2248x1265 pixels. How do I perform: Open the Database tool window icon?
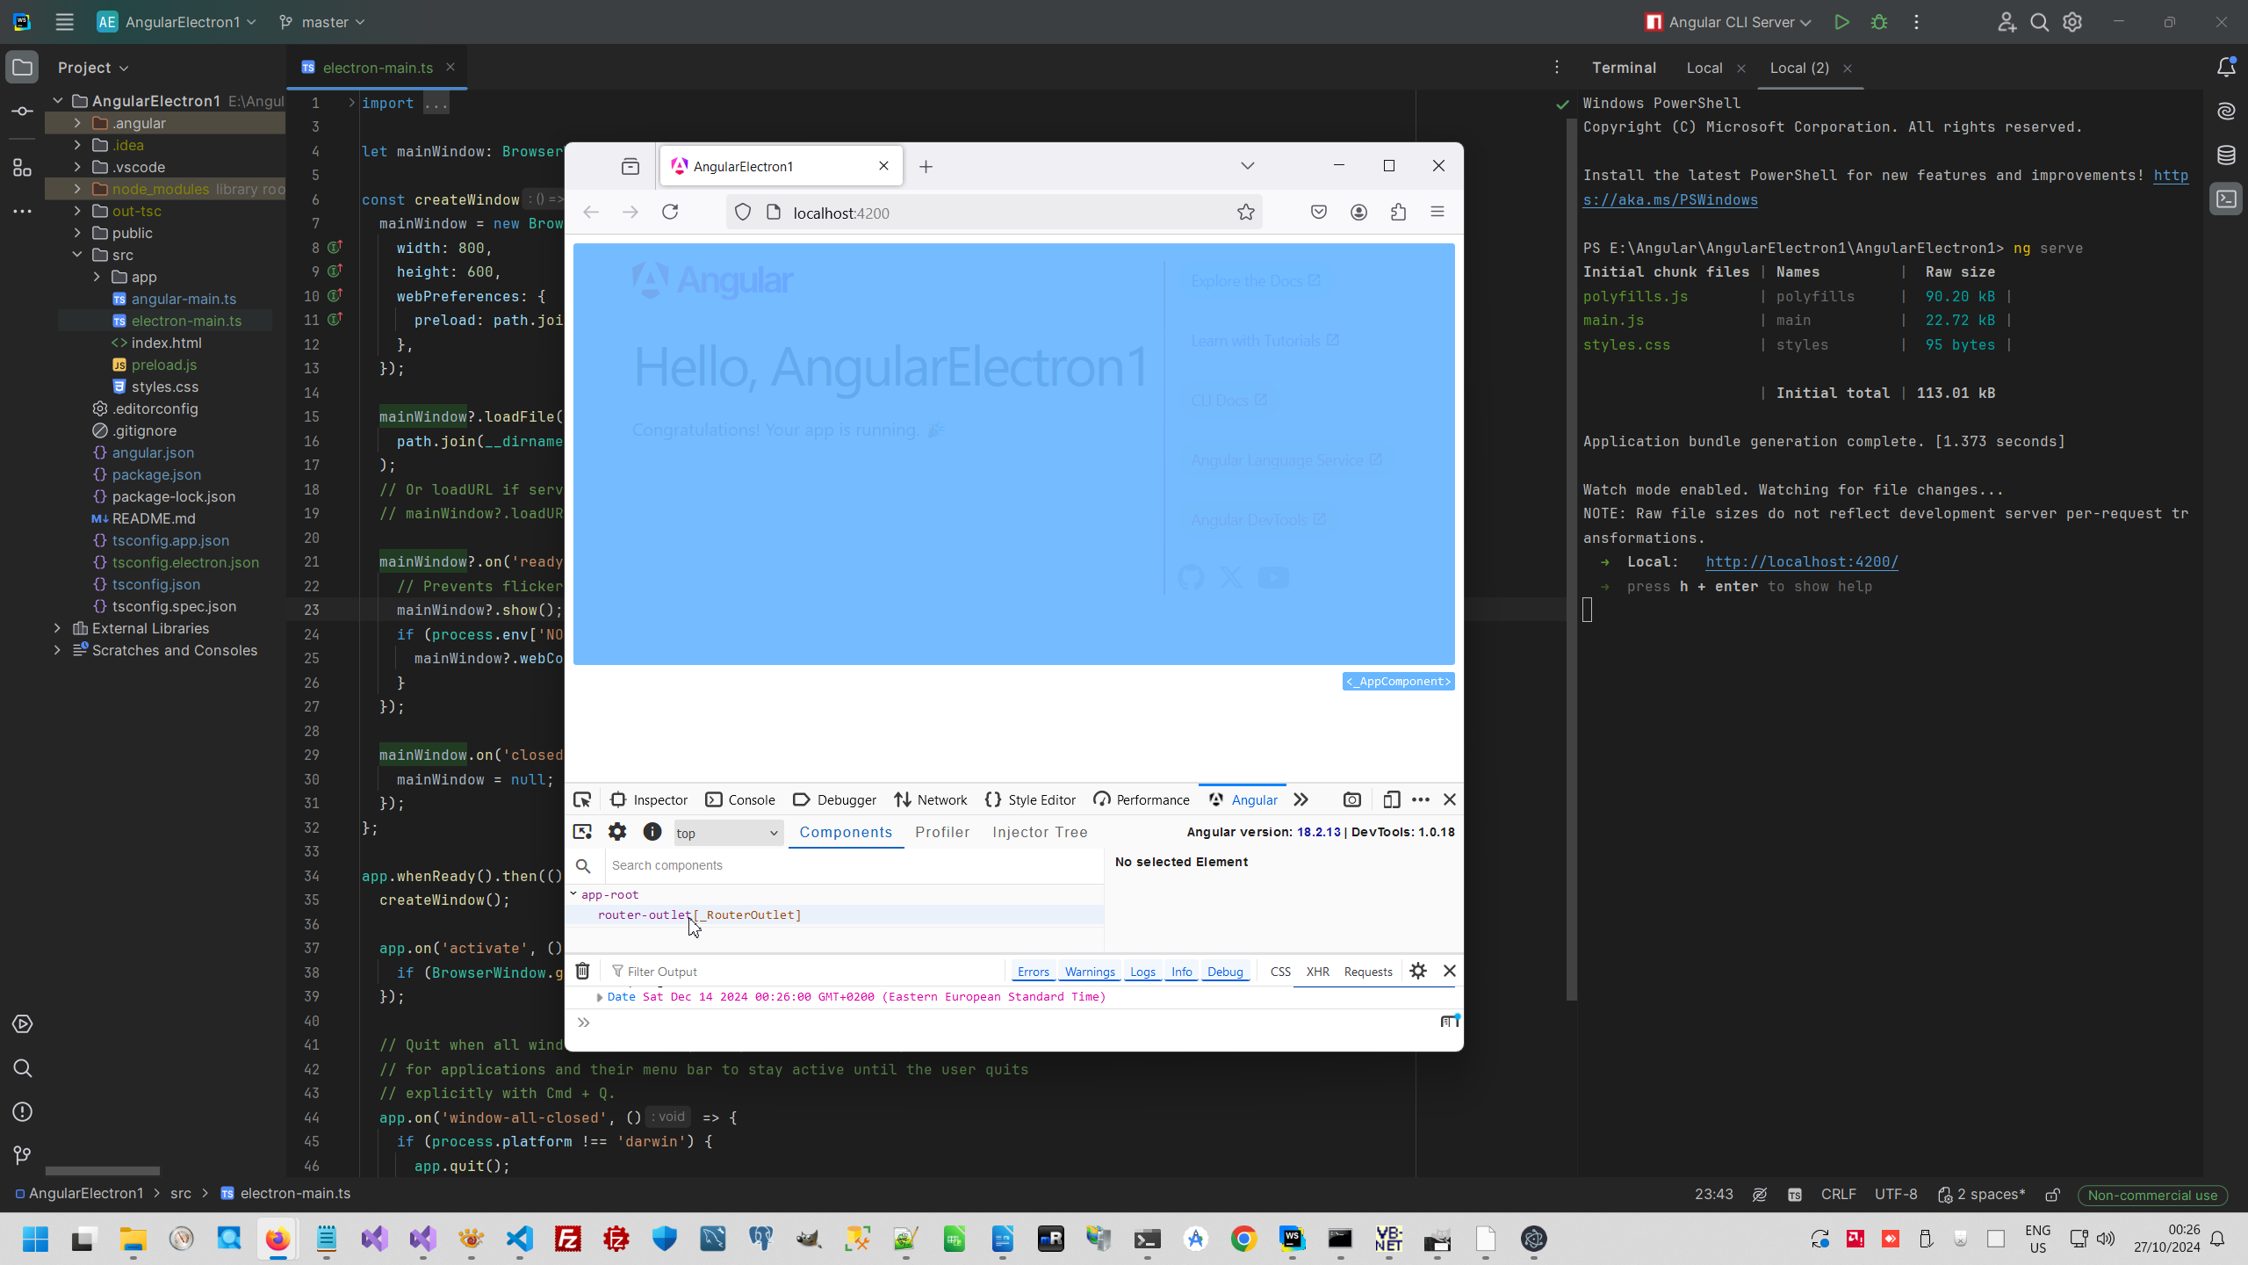point(2226,155)
